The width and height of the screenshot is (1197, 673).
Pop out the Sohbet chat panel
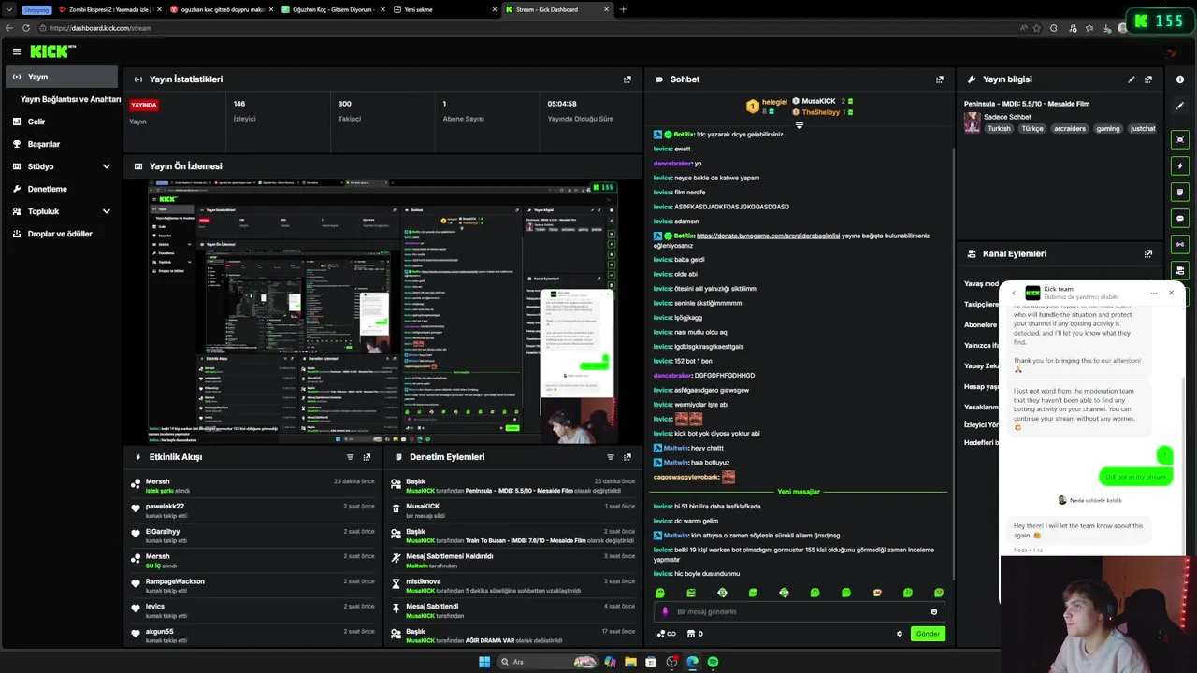[x=940, y=79]
